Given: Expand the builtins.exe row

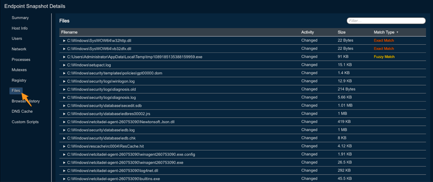Looking at the screenshot, I should pos(64,179).
